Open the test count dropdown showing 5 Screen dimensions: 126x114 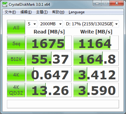32,24
